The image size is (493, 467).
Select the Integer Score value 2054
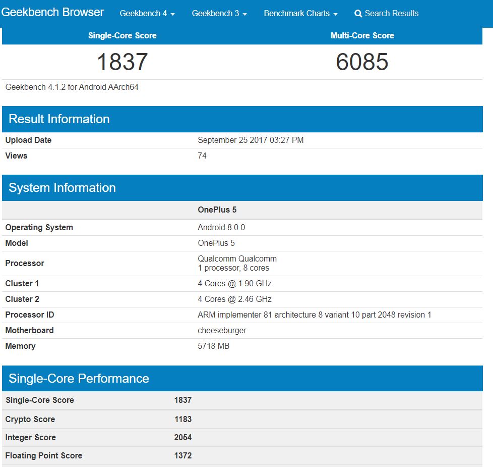(x=182, y=438)
